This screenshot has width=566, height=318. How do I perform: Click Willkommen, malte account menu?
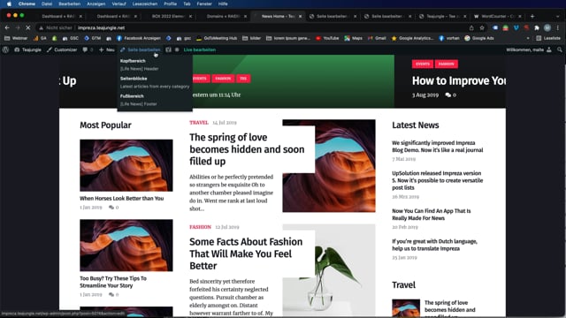coord(529,49)
